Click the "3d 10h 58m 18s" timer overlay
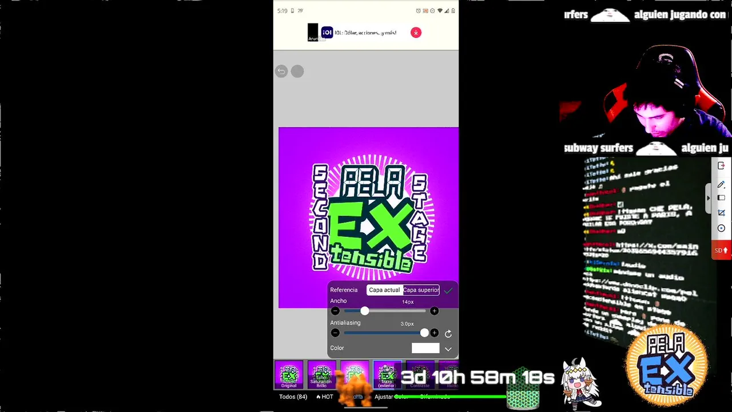 tap(478, 378)
